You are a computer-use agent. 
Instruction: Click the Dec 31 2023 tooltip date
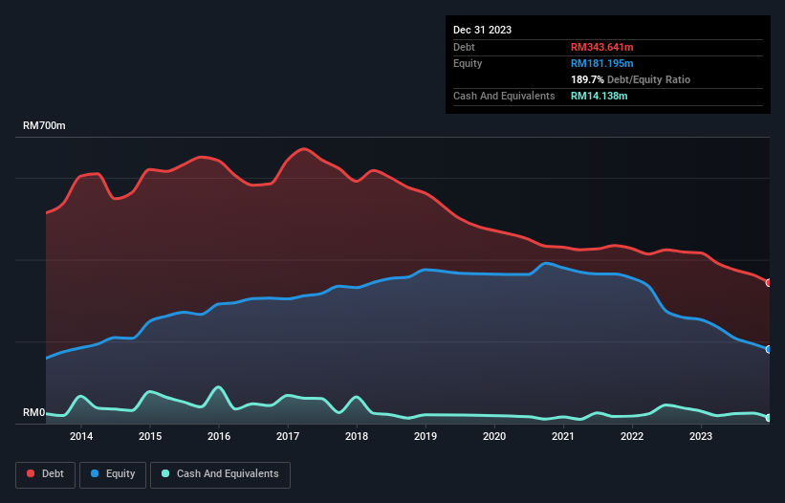point(482,30)
